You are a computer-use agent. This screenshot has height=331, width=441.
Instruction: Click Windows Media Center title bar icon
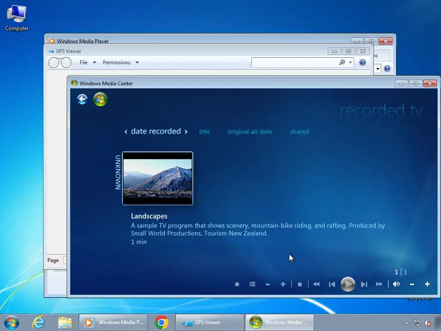pyautogui.click(x=74, y=83)
